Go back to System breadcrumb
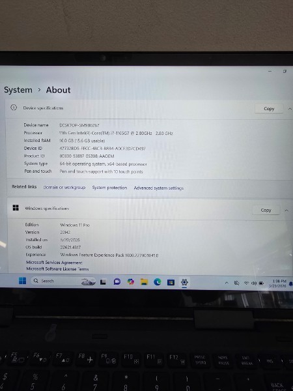Screen dimensions: 293x391 (18, 90)
